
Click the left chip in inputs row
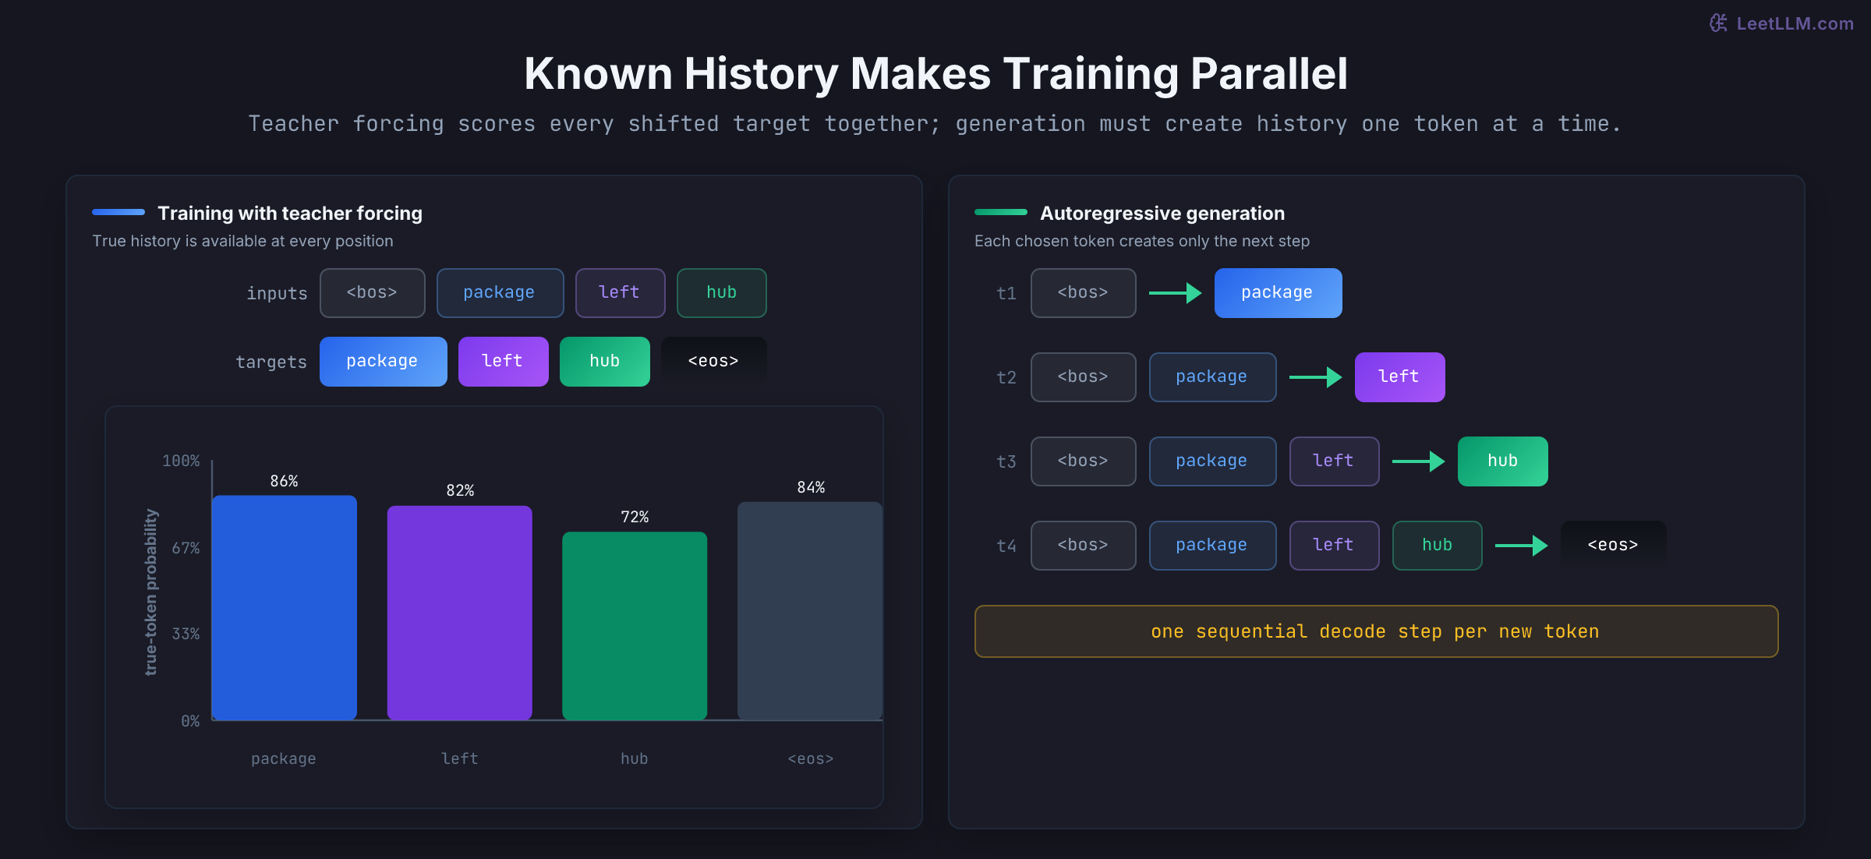pos(620,293)
